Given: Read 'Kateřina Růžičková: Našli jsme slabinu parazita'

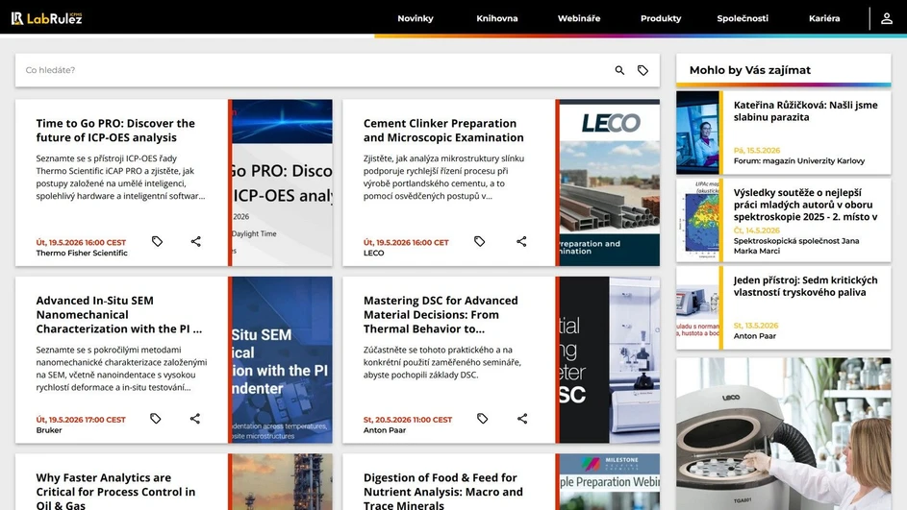Looking at the screenshot, I should point(806,110).
